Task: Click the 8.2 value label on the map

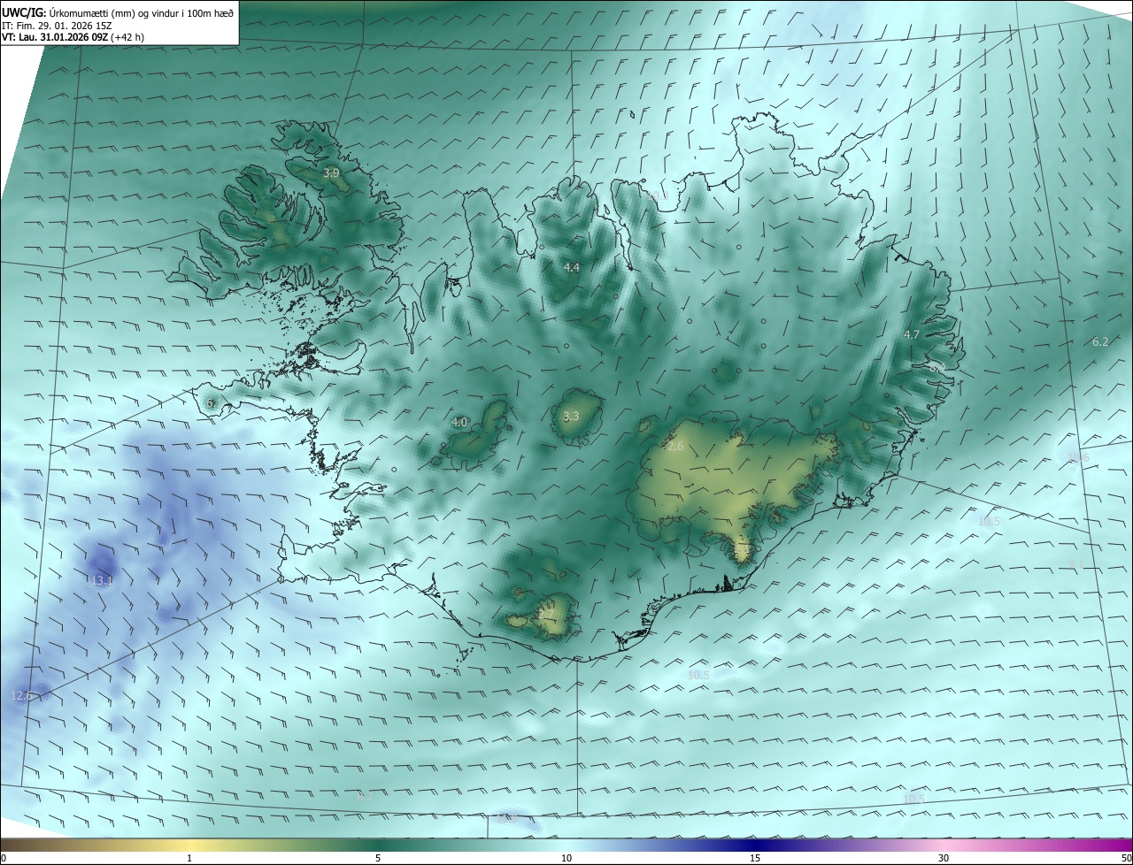Action: (366, 796)
